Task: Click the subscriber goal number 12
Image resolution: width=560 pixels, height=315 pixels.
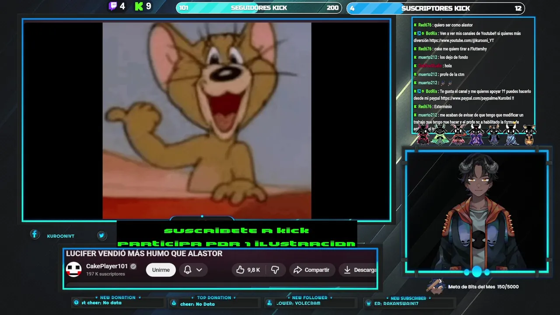Action: 518,8
